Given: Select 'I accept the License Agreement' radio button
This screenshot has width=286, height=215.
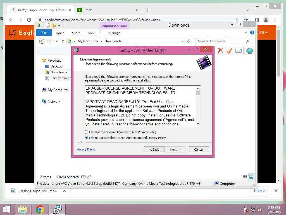Looking at the screenshot, I should [x=87, y=132].
